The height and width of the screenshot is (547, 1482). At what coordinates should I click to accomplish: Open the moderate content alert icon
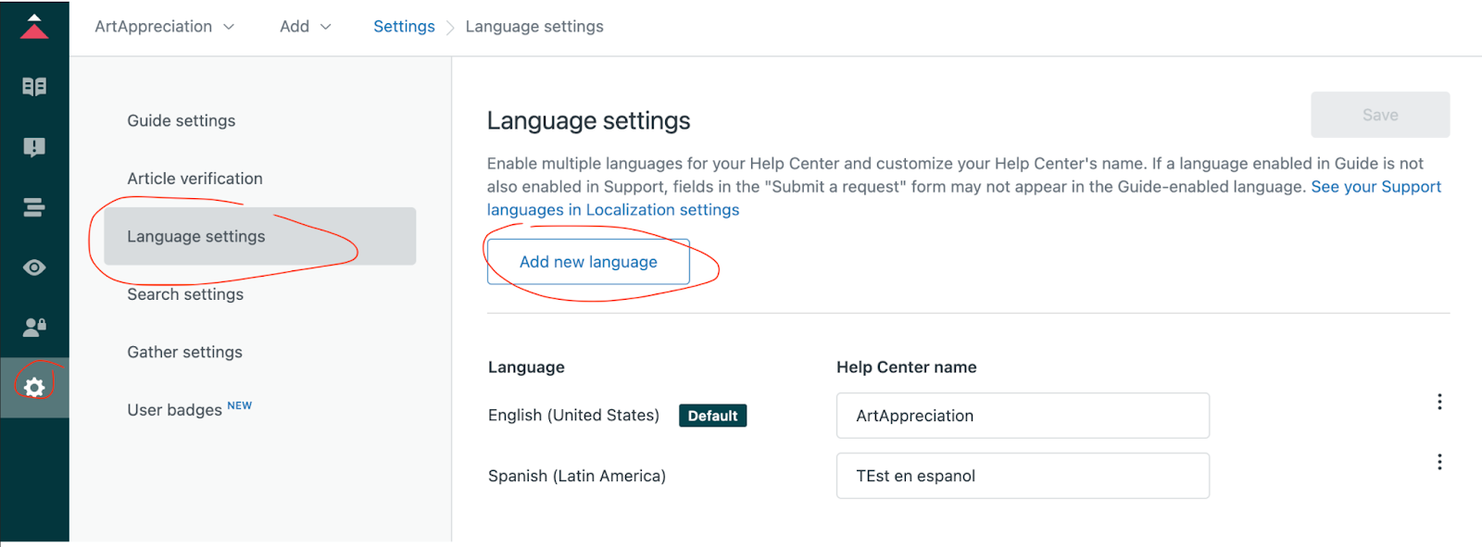(x=34, y=147)
